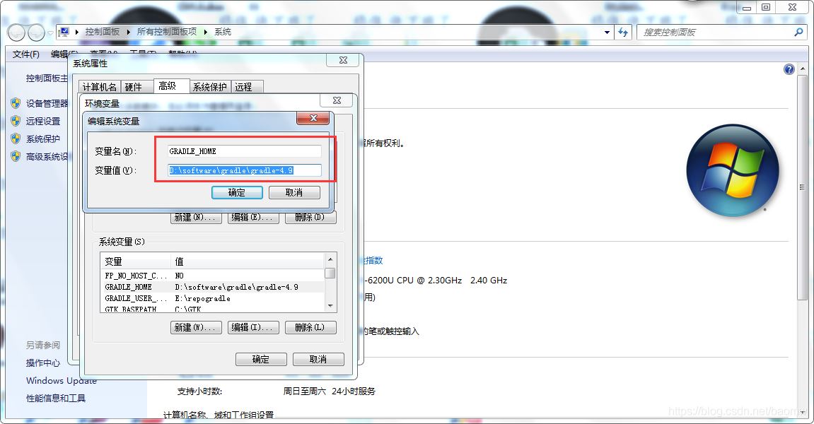814x424 pixels.
Task: Click 确定 in the 编辑系统变量 dialog
Action: [x=236, y=192]
